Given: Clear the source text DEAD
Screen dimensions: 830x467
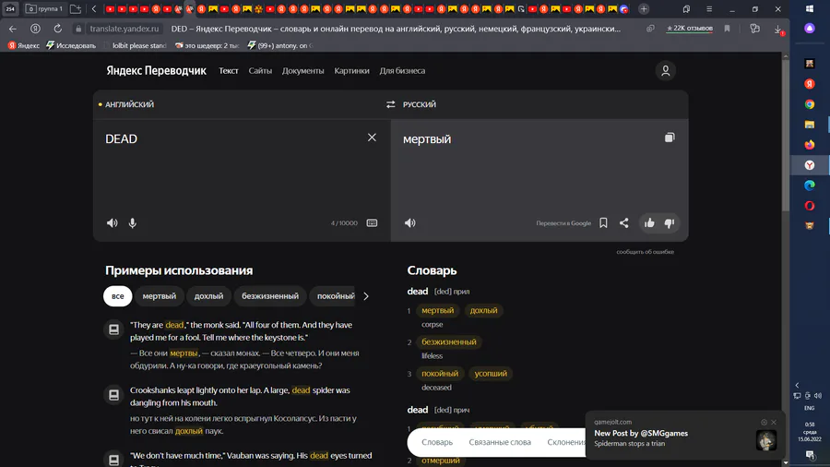Looking at the screenshot, I should [x=373, y=138].
